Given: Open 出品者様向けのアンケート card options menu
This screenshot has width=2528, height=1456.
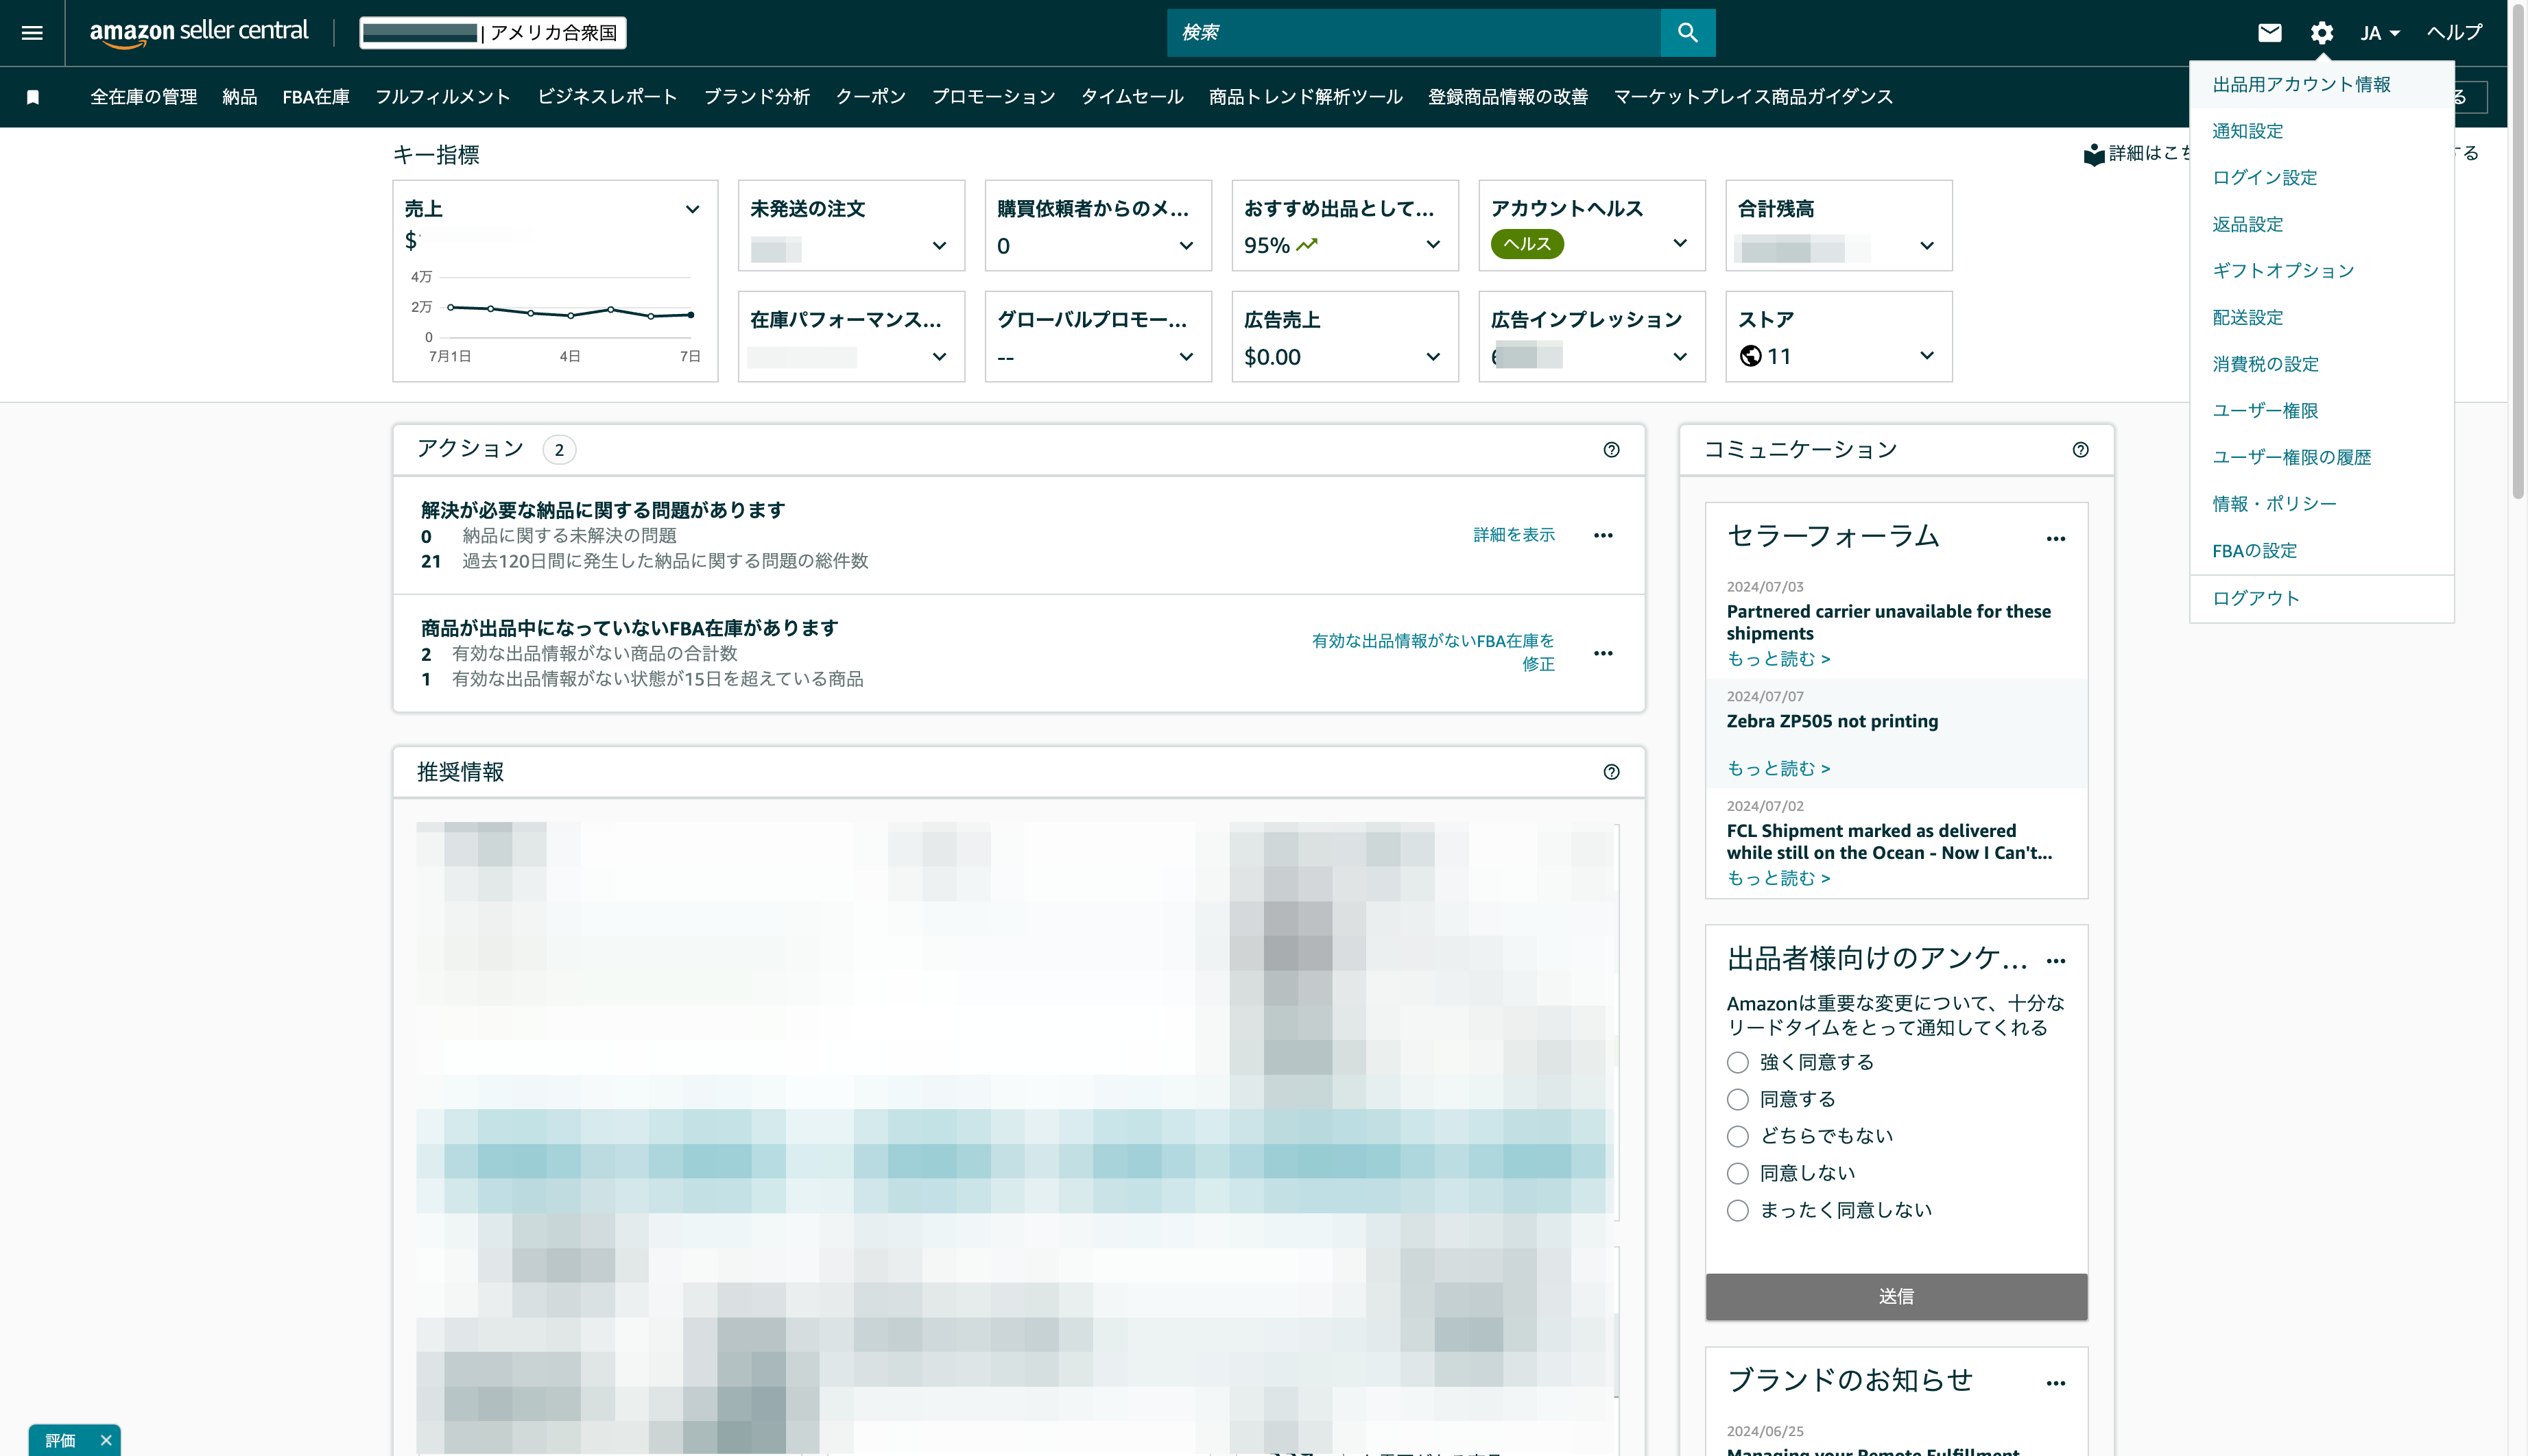Looking at the screenshot, I should [x=2055, y=961].
